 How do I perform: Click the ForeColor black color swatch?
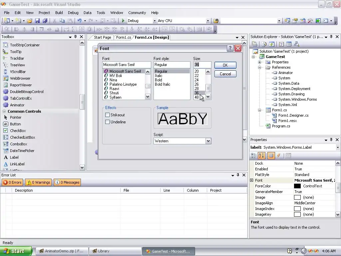(297, 186)
